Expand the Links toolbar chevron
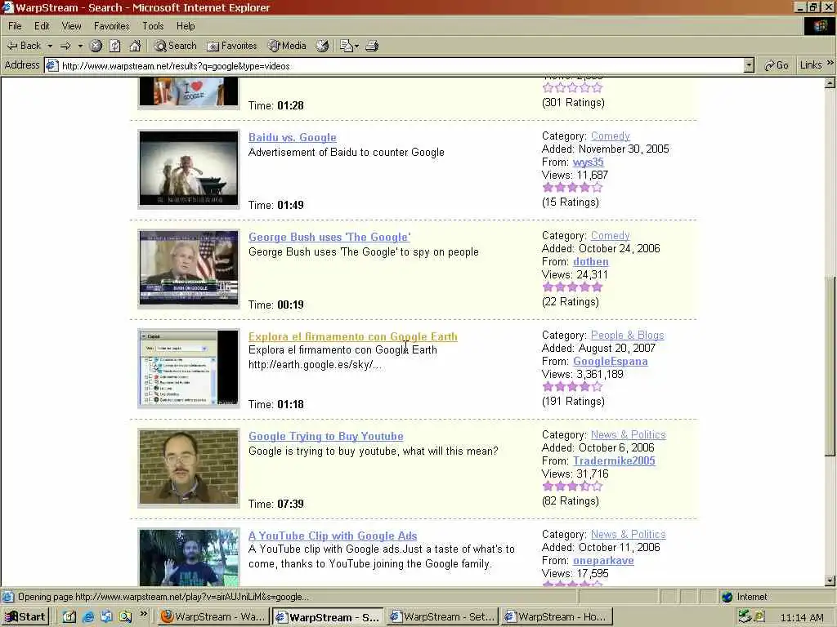 click(830, 63)
